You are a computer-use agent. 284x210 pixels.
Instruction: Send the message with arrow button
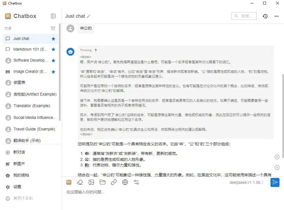click(275, 182)
